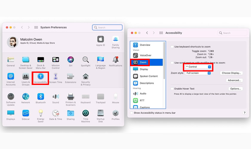Go back in System Preferences window
The image size is (251, 149).
22,27
